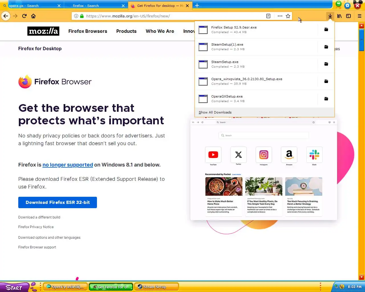Select the 'Get Firefox for desktop' tab
This screenshot has height=292, width=365.
click(x=160, y=5)
